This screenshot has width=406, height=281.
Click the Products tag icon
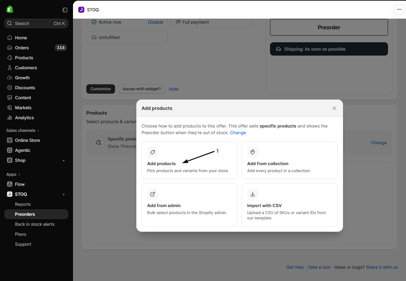click(x=10, y=58)
